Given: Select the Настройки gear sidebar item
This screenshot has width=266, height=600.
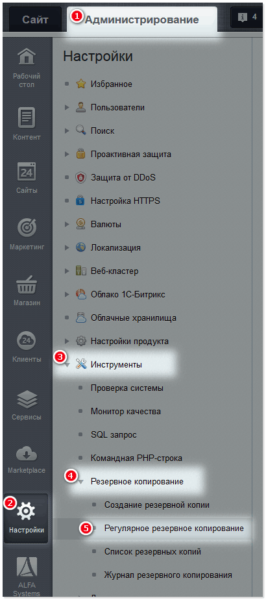Looking at the screenshot, I should (27, 518).
